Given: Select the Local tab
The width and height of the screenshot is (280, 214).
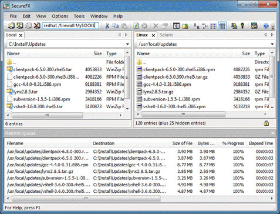Looking at the screenshot, I should point(11,35).
